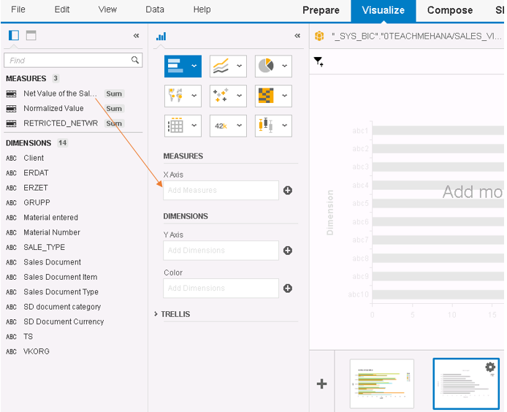Switch to the Compose tab
Screen dimensions: 507x412
tap(450, 10)
